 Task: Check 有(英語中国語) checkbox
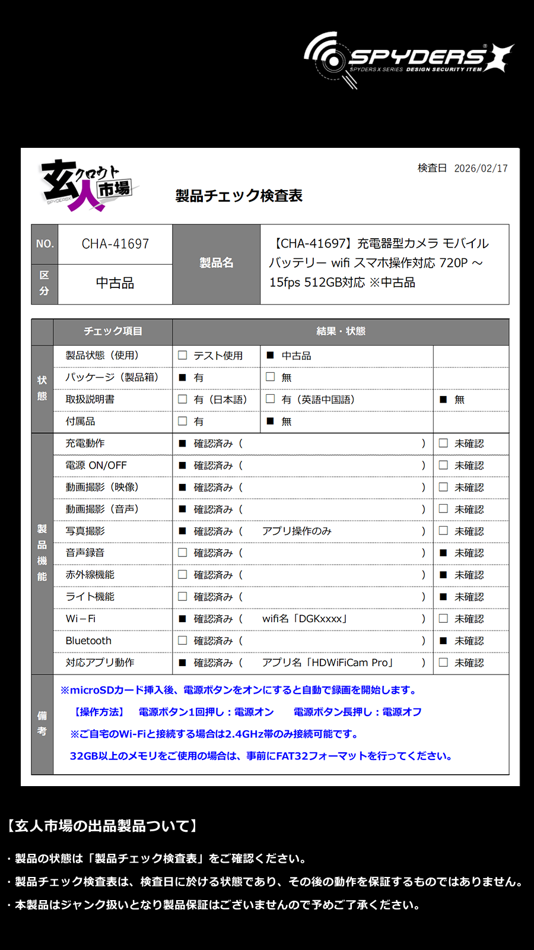270,398
